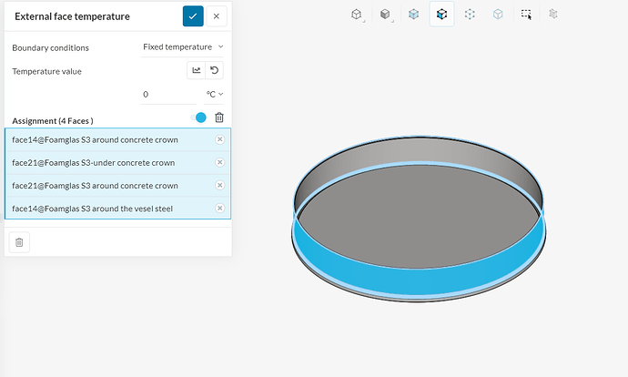Delete boundary condition using the bottom trash button
This screenshot has height=377, width=628.
coord(19,242)
